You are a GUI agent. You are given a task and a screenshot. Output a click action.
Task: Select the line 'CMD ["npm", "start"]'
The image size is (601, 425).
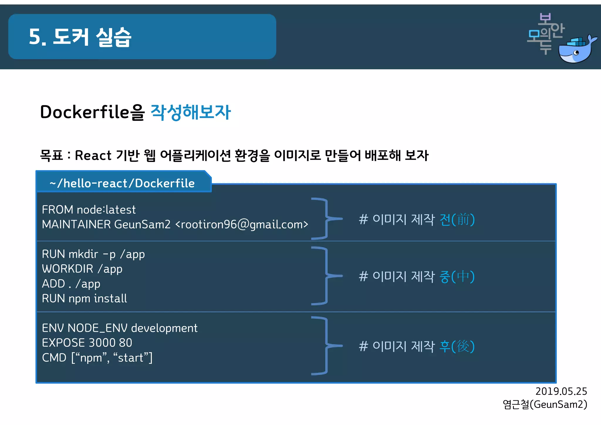pyautogui.click(x=97, y=358)
